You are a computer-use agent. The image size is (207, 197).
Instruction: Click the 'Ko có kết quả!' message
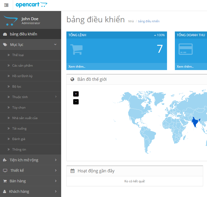[135, 181]
